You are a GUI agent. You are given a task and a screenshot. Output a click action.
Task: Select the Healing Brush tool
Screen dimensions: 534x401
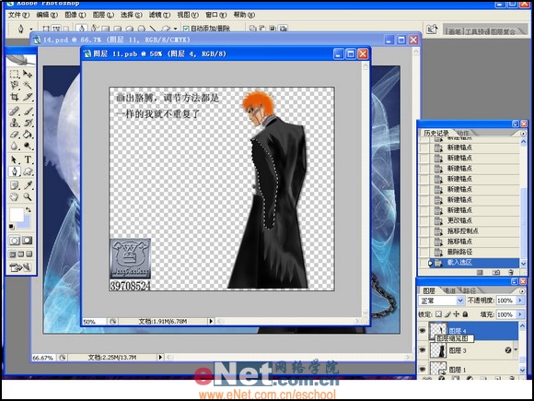15,112
